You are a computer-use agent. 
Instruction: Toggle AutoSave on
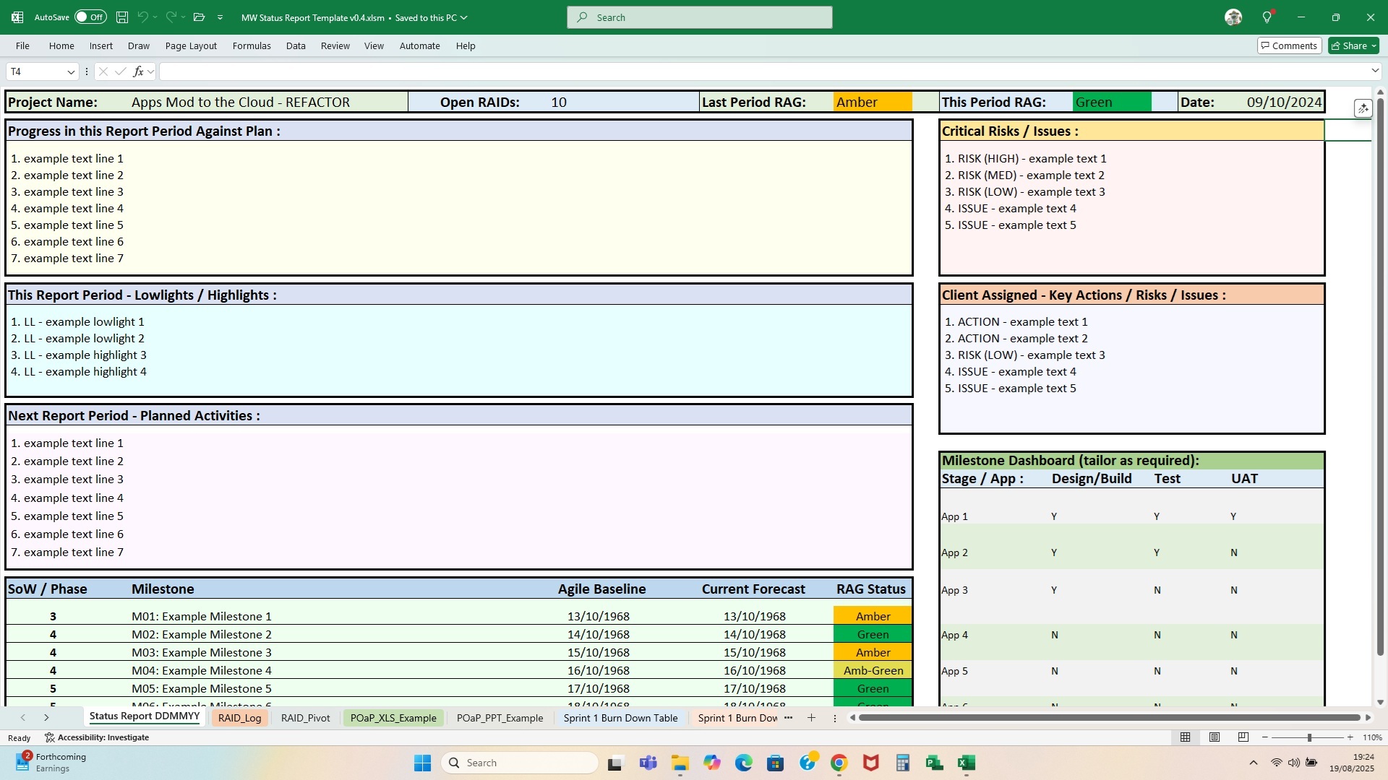point(90,17)
